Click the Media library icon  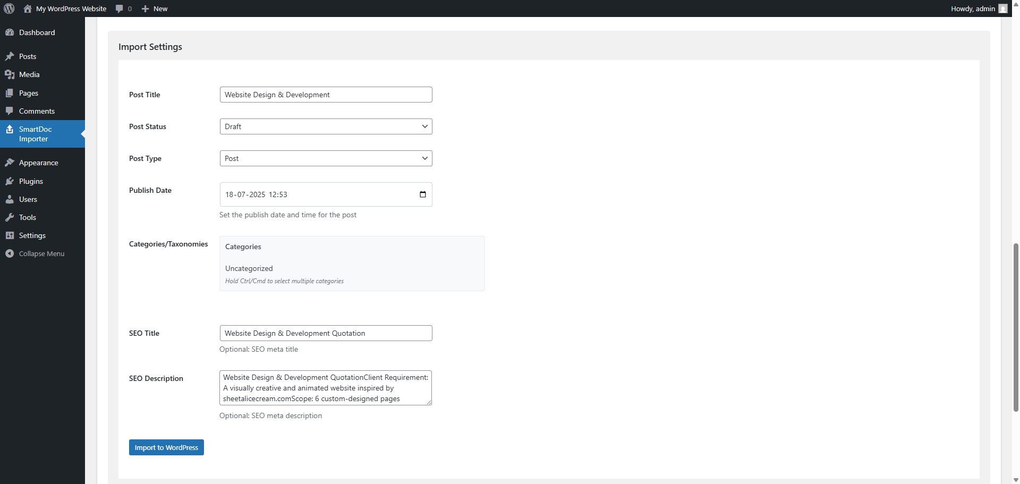click(x=10, y=74)
